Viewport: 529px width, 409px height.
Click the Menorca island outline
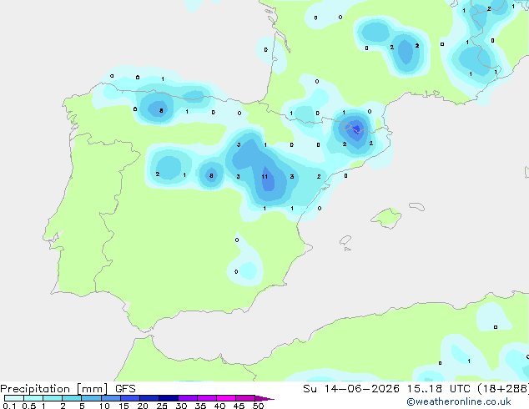417,206
